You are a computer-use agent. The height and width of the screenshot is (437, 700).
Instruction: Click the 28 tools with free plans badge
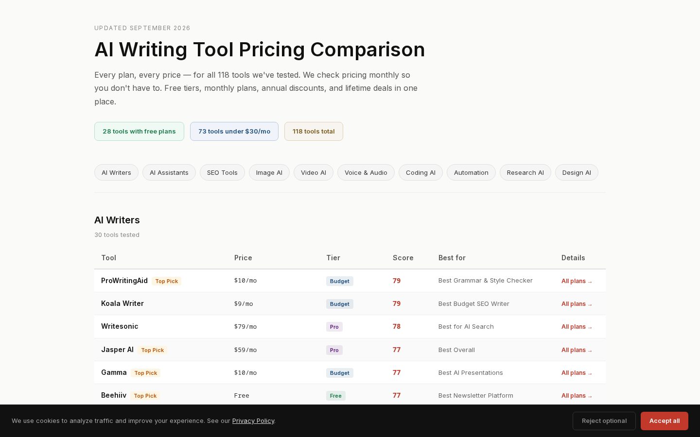139,131
